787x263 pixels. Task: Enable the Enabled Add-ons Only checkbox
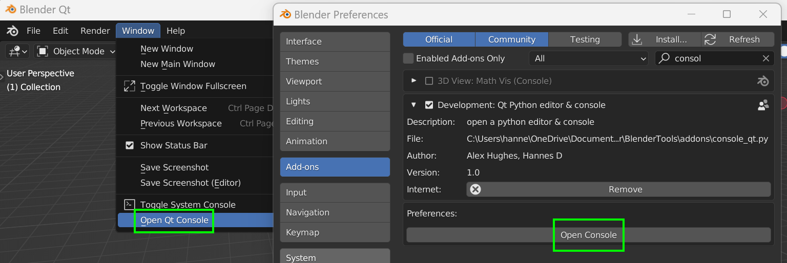tap(408, 58)
